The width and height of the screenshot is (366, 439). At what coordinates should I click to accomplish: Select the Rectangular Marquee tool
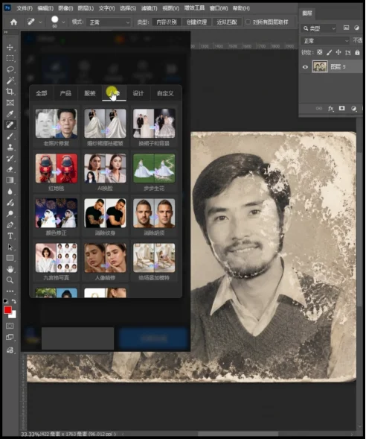point(10,58)
